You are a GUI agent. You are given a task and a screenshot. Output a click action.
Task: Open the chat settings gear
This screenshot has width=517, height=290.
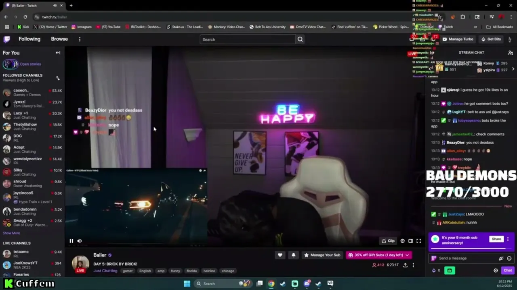click(x=496, y=270)
